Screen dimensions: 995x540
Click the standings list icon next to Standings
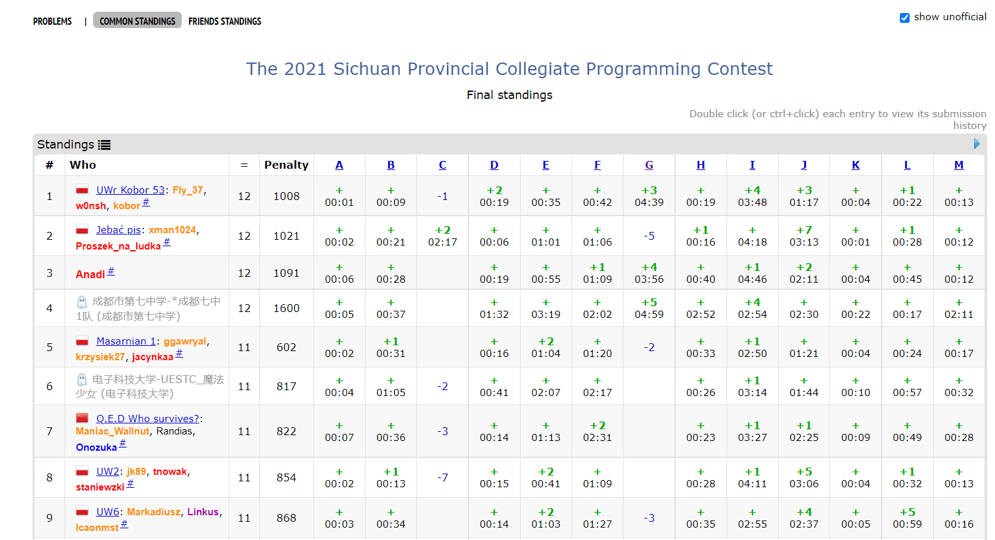pyautogui.click(x=104, y=145)
